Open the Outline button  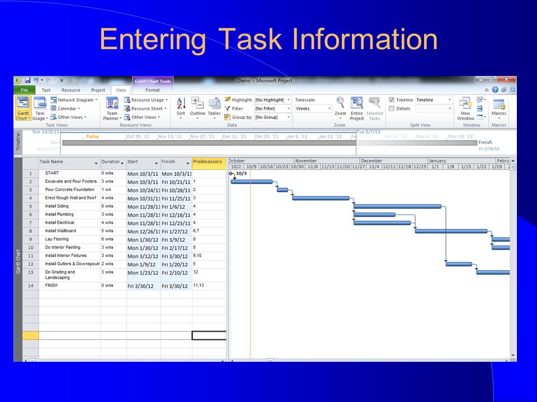coord(197,108)
